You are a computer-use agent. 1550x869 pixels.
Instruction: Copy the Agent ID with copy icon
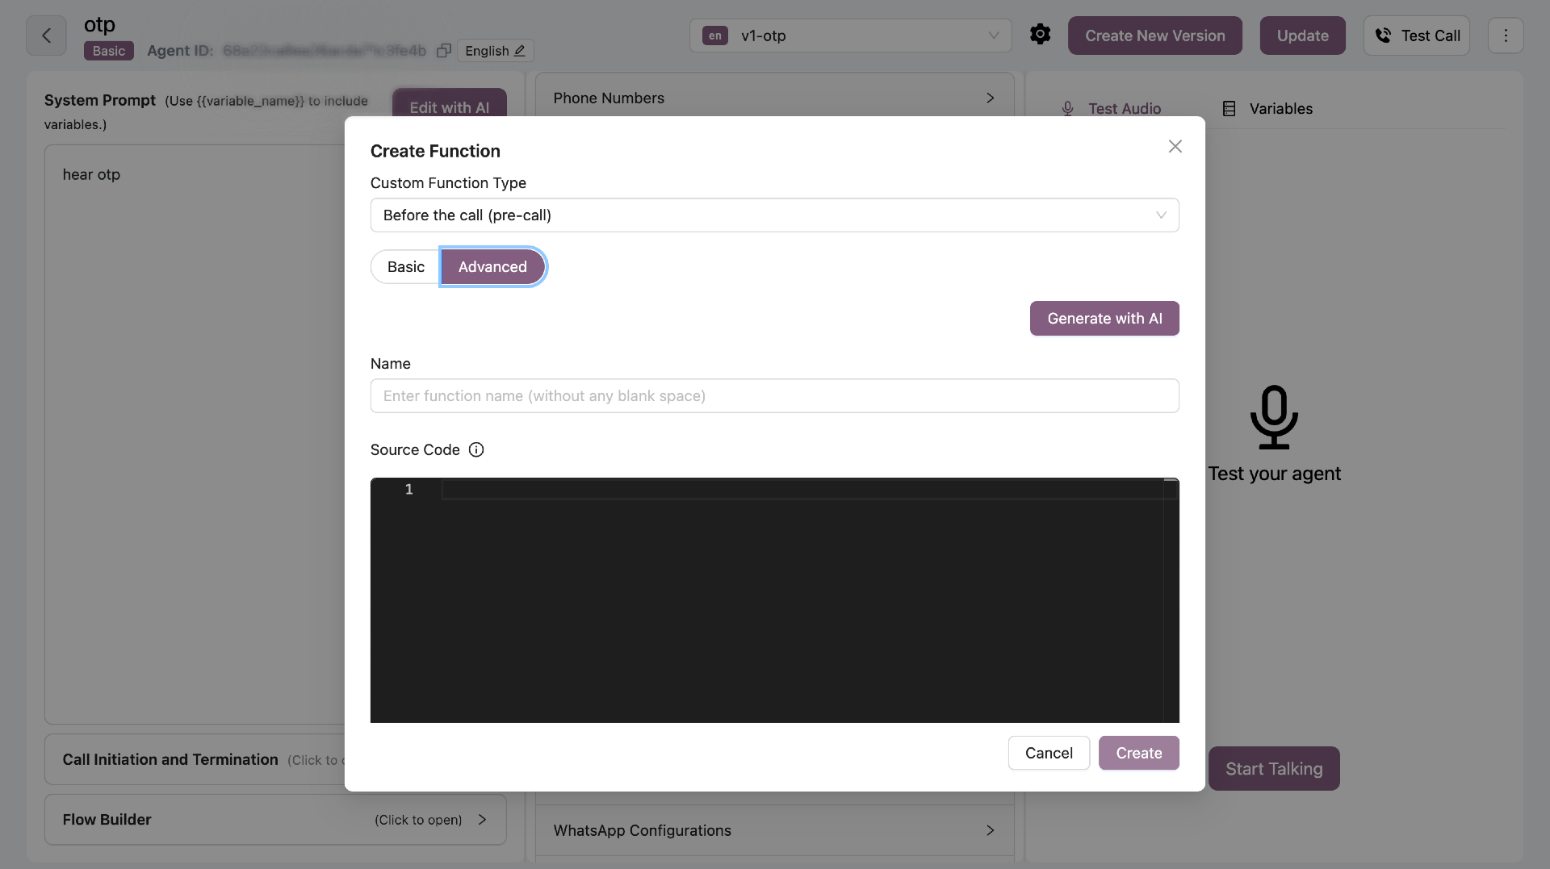click(x=443, y=51)
